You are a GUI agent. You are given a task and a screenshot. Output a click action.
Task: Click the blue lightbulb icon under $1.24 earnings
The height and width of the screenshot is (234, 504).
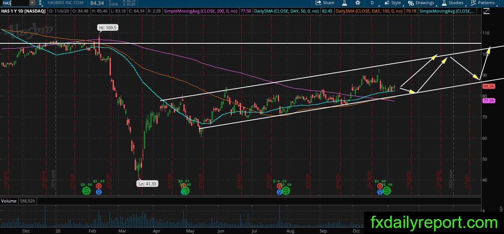(99, 192)
